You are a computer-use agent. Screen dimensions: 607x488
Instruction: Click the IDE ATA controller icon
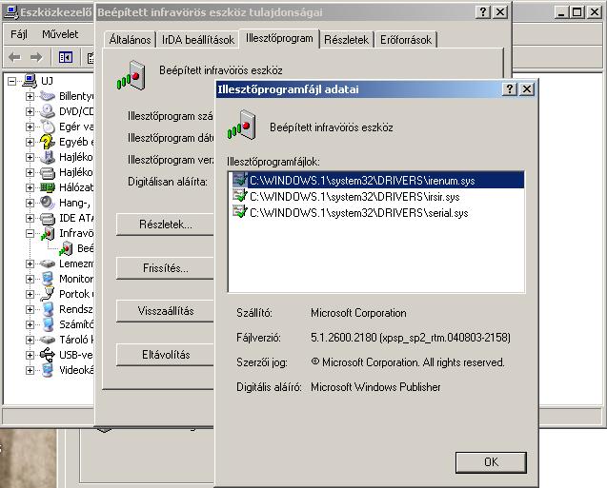coord(48,218)
